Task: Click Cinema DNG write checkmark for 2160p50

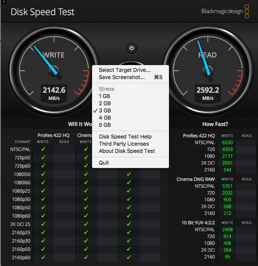Action: pyautogui.click(x=86, y=249)
